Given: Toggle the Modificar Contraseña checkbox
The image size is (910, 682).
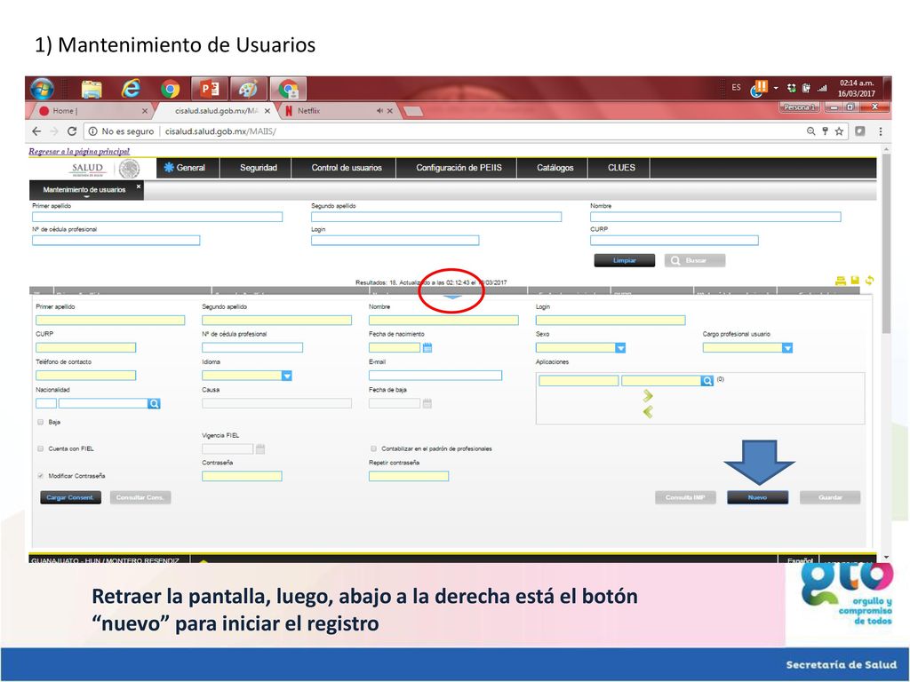Looking at the screenshot, I should [41, 476].
